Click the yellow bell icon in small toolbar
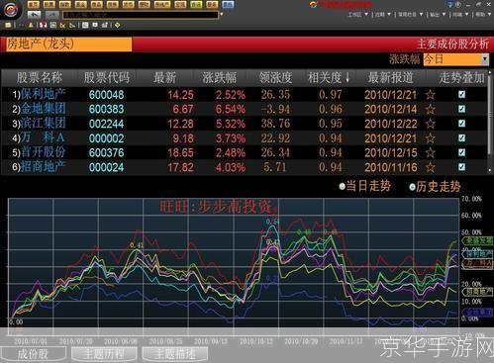 pos(31,25)
